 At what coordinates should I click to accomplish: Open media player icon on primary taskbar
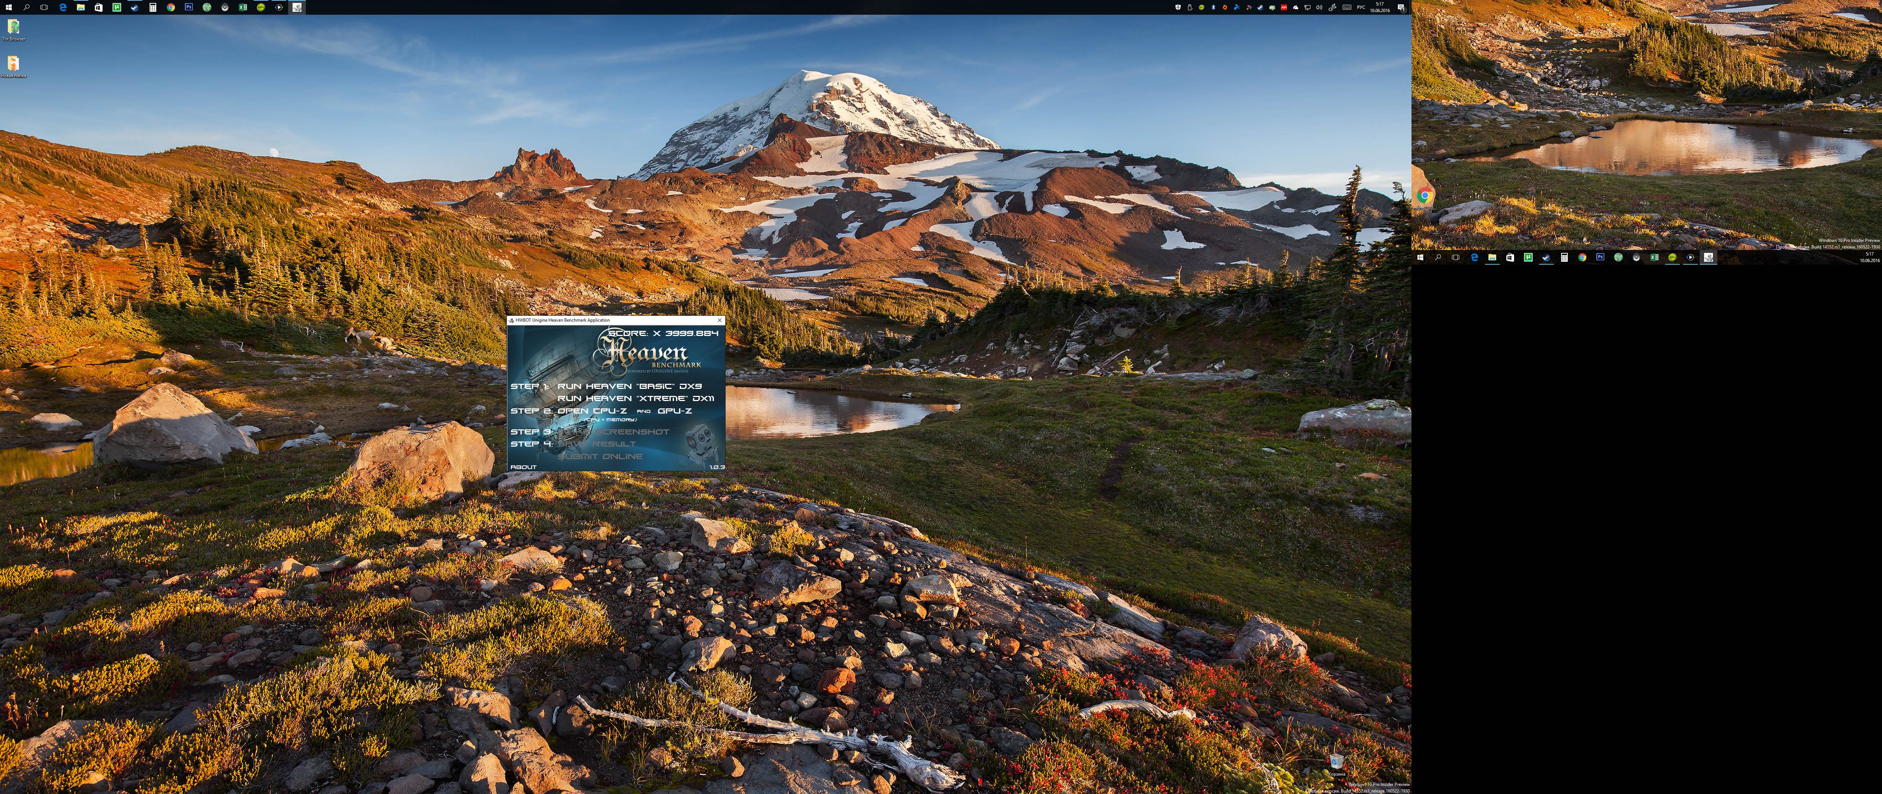(279, 7)
